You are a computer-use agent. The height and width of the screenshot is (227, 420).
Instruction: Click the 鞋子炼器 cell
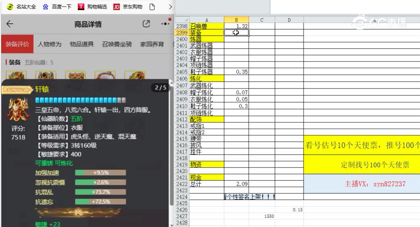206,72
